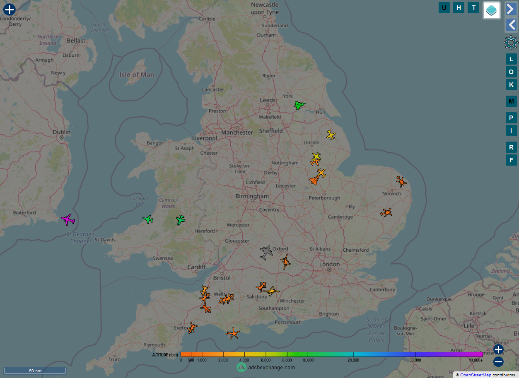This screenshot has height=378, width=519.
Task: Click the orange helicopter north of Norwich
Action: (x=401, y=181)
